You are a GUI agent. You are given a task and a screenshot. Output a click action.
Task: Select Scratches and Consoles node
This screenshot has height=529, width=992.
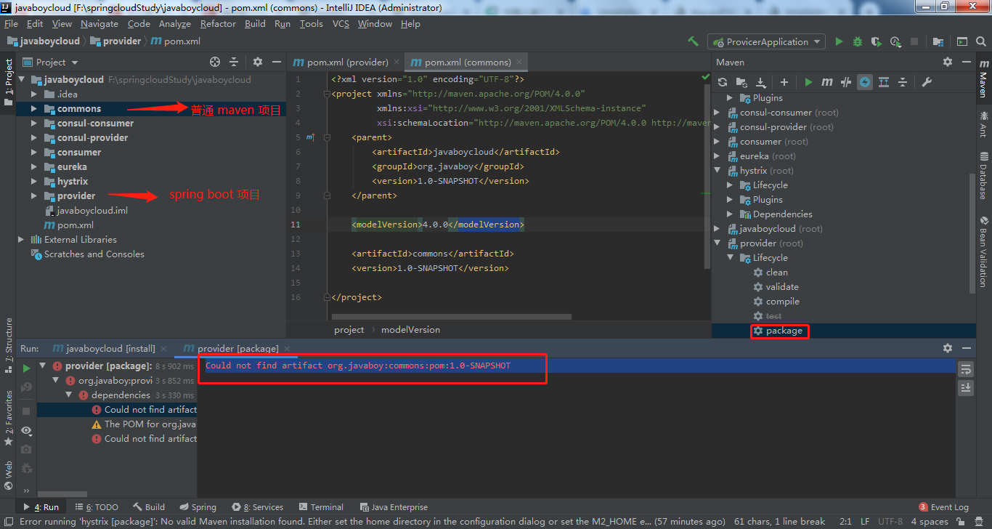(88, 254)
